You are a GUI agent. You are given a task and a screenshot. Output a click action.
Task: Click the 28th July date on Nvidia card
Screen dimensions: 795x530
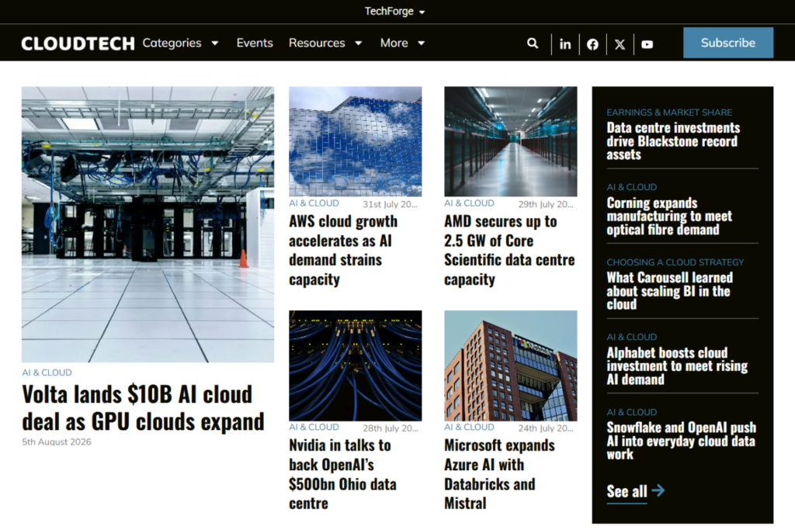(390, 428)
